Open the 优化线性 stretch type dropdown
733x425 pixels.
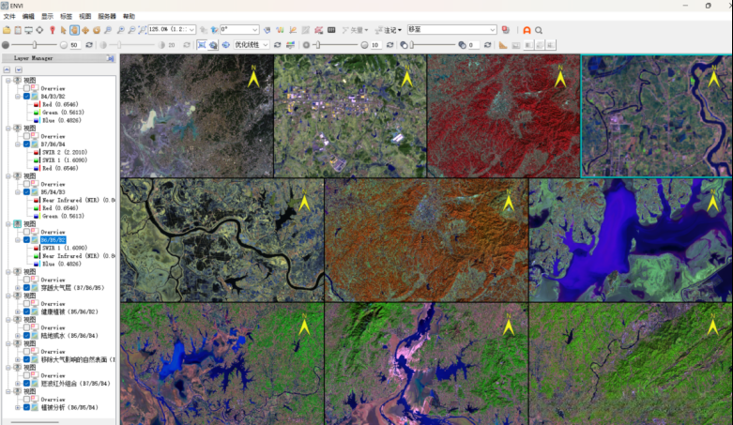pos(265,45)
